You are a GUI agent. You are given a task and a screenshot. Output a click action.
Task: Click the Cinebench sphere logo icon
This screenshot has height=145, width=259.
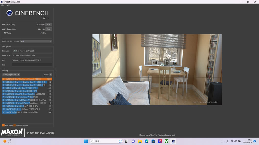coord(9,13)
